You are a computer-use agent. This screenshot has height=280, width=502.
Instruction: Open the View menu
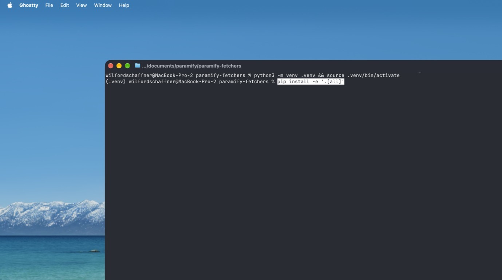(81, 5)
